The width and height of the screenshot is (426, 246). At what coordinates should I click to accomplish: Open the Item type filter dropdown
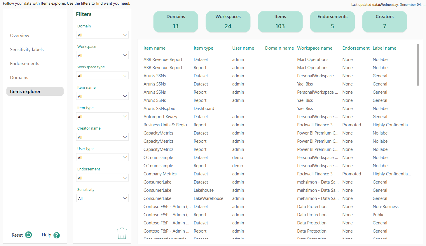[102, 117]
